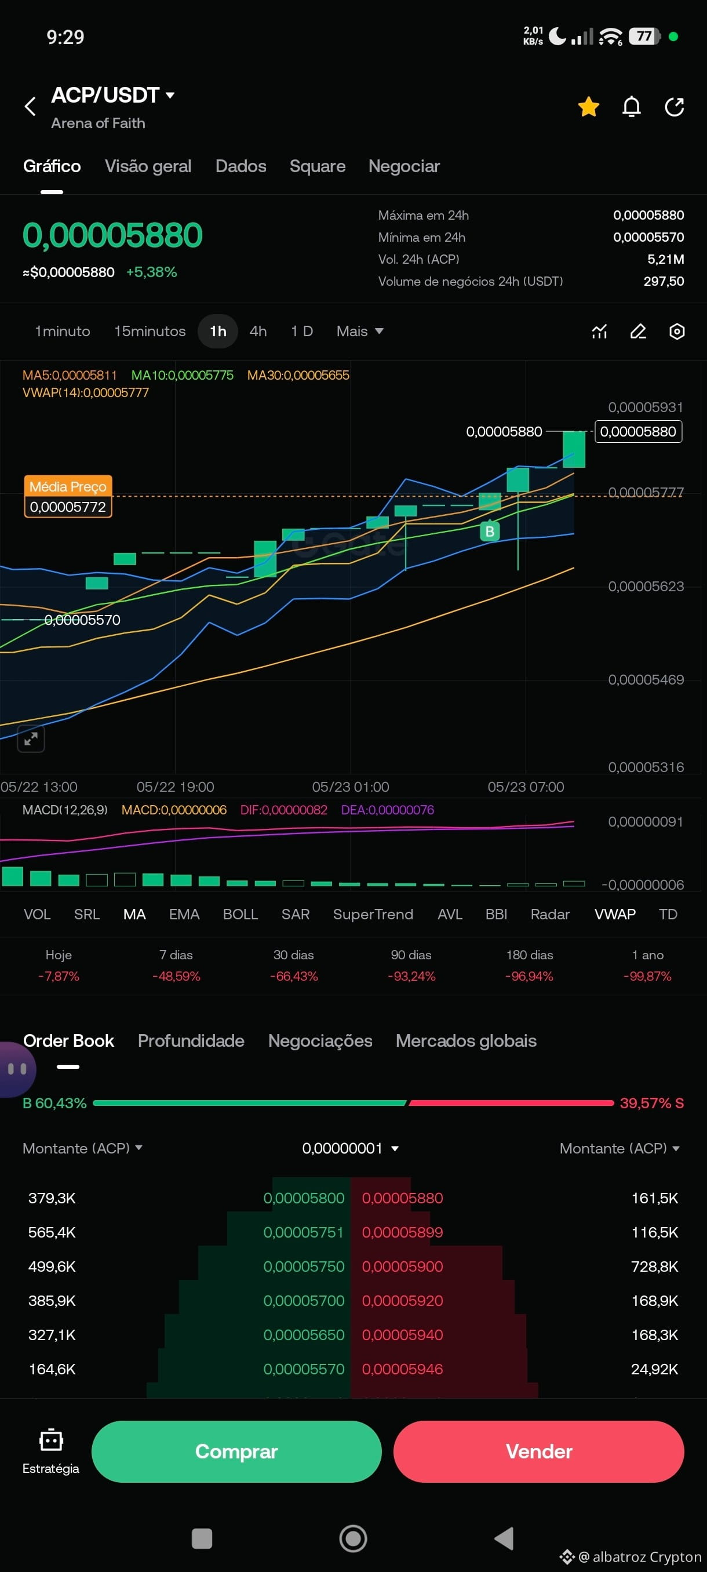Select bid price 0,00005751

[x=304, y=1232]
